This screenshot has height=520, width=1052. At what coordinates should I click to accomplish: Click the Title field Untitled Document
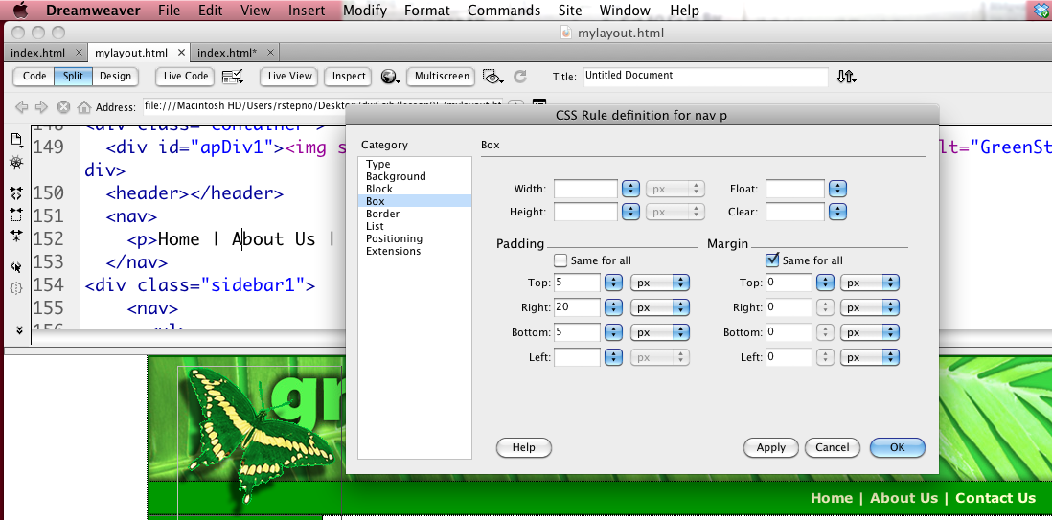705,76
